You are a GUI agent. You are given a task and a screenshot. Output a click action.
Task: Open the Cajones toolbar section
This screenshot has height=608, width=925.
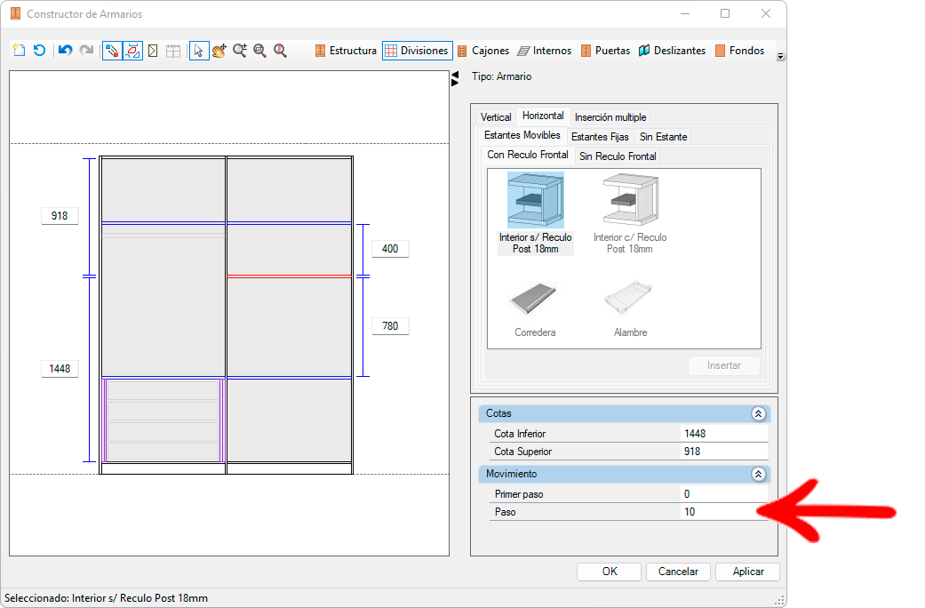coord(482,51)
